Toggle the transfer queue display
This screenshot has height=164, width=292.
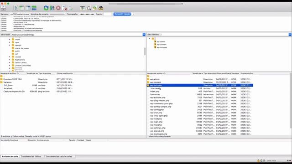(x=34, y=8)
